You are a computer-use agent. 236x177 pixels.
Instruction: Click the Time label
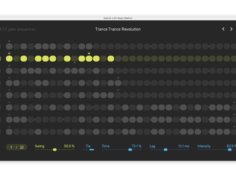pos(106,146)
